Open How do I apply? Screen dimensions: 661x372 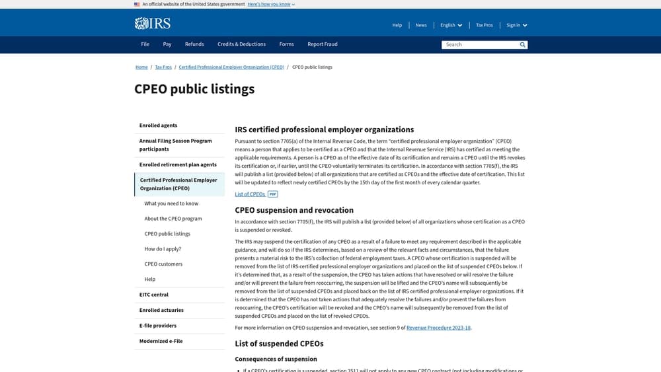pyautogui.click(x=163, y=249)
